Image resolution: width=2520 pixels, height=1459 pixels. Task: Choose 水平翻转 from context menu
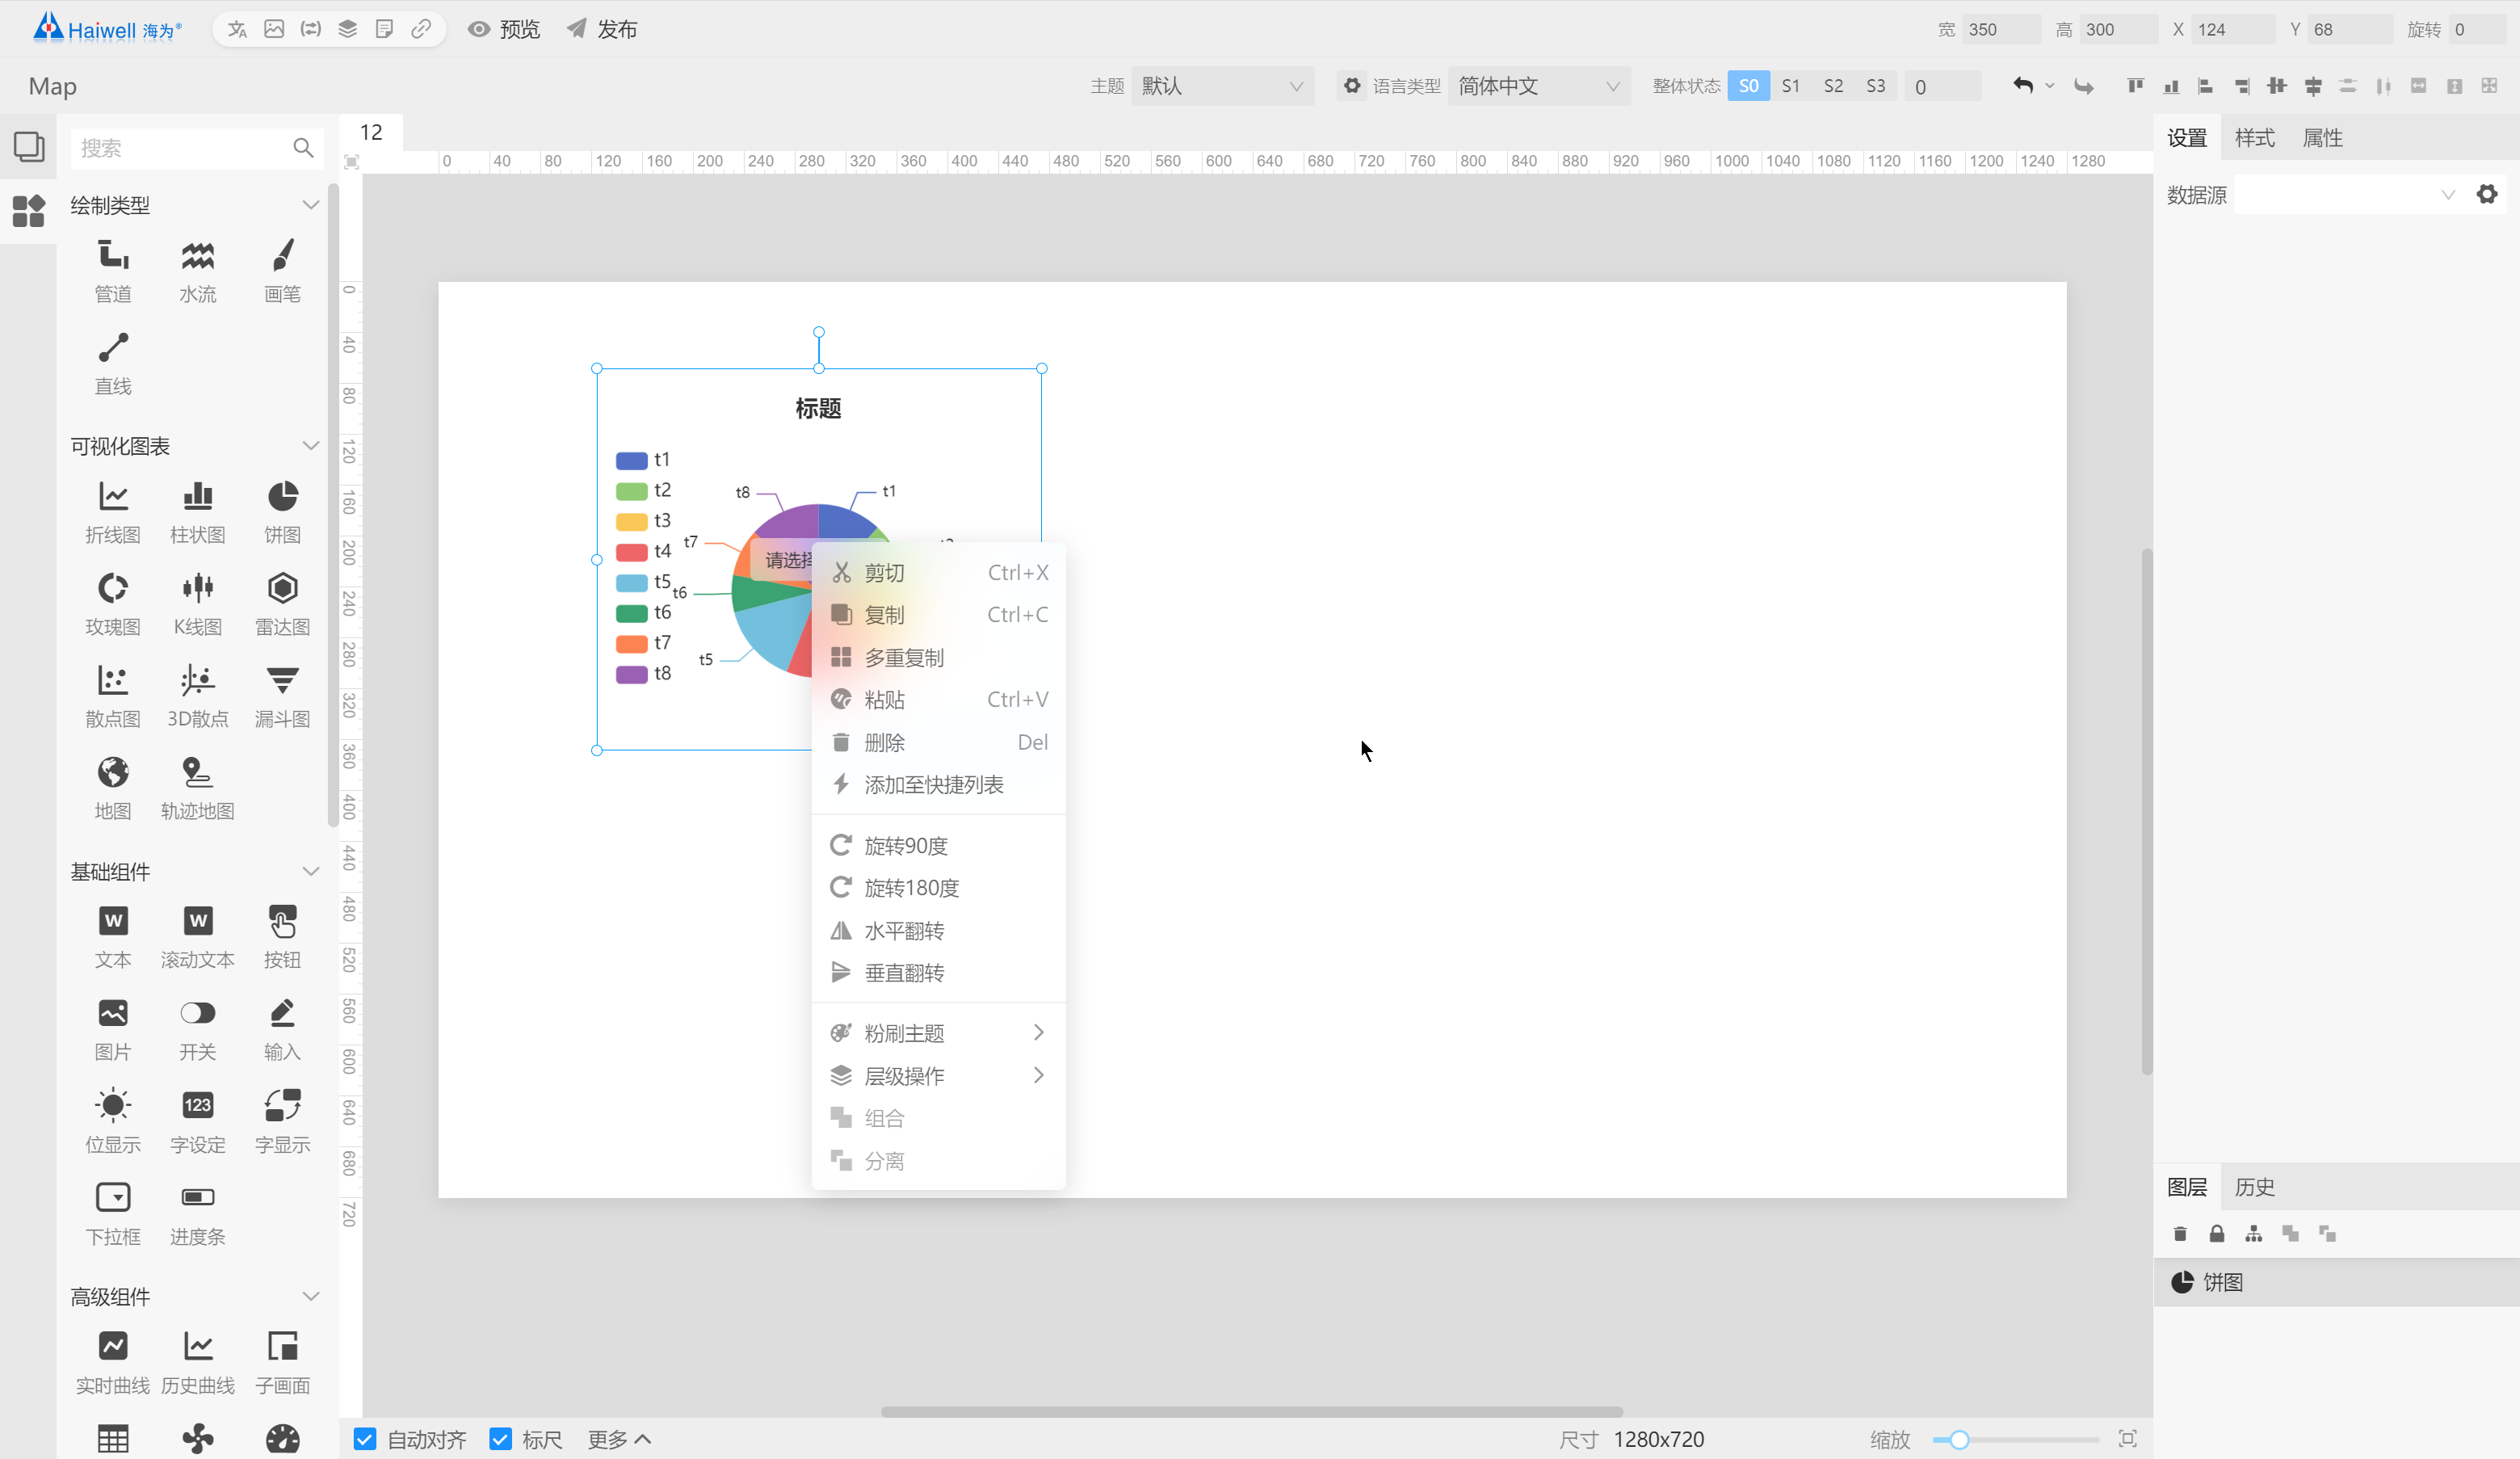pos(938,930)
